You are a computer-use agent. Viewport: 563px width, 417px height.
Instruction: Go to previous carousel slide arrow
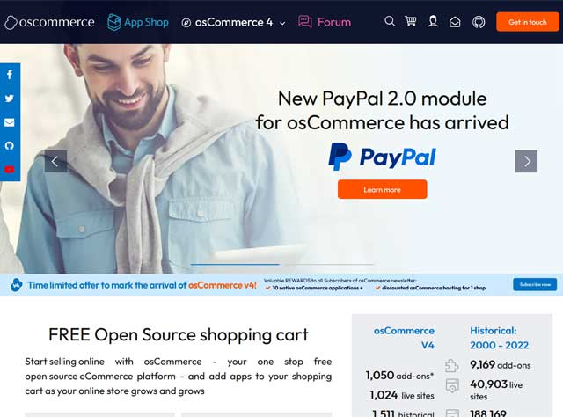pyautogui.click(x=55, y=161)
